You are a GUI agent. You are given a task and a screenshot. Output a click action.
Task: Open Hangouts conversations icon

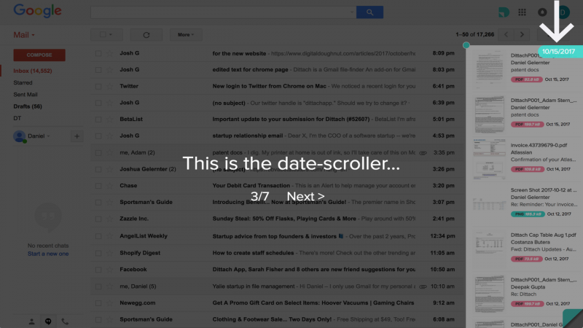(48, 321)
